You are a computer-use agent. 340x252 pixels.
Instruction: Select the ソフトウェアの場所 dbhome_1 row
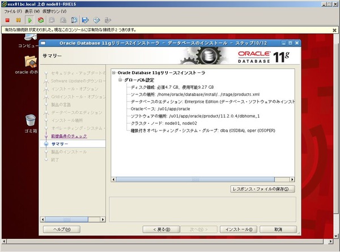pyautogui.click(x=195, y=116)
